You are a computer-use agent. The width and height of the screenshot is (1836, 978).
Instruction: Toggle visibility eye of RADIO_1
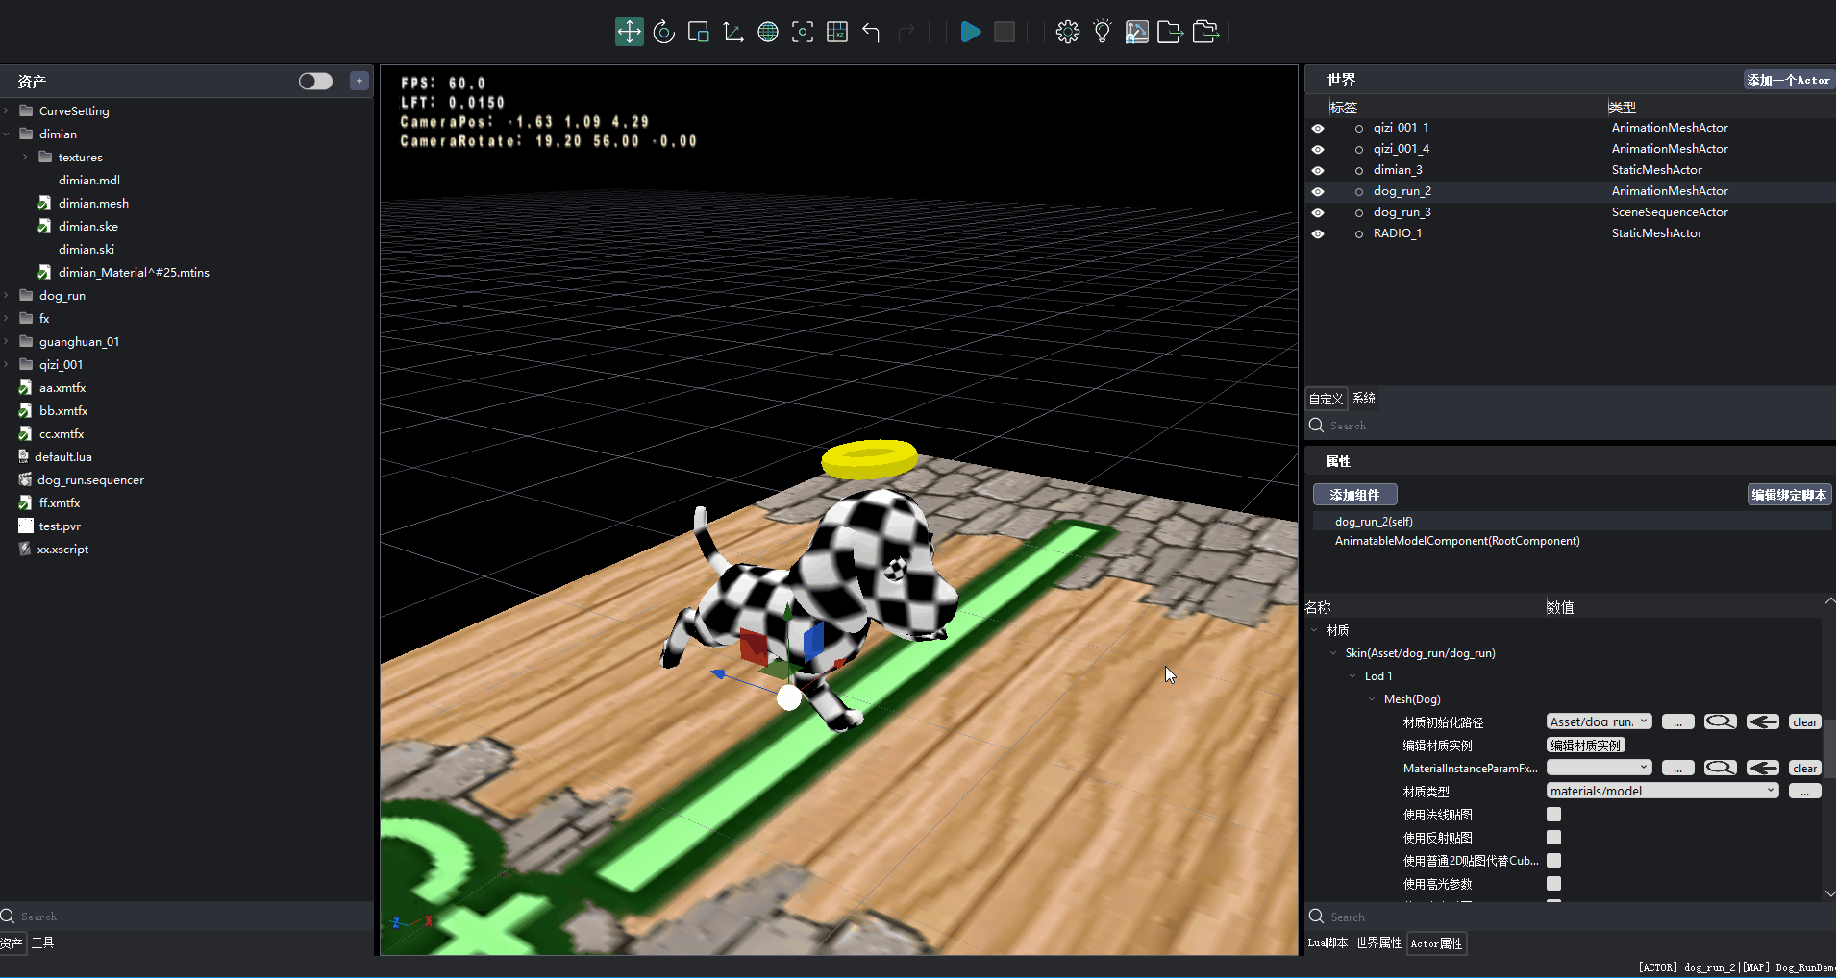(1318, 233)
